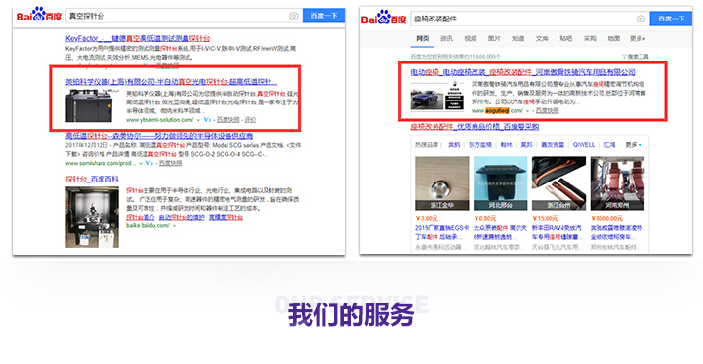
Task: Expand the green arrow after www.ybsemi-solution.com
Action: coord(198,121)
